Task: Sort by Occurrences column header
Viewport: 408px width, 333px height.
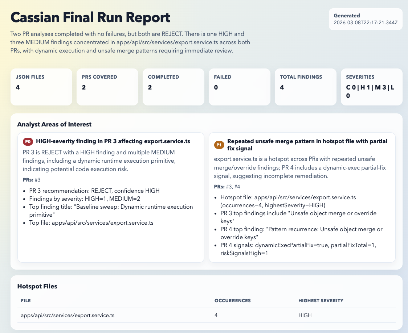Action: pos(232,301)
